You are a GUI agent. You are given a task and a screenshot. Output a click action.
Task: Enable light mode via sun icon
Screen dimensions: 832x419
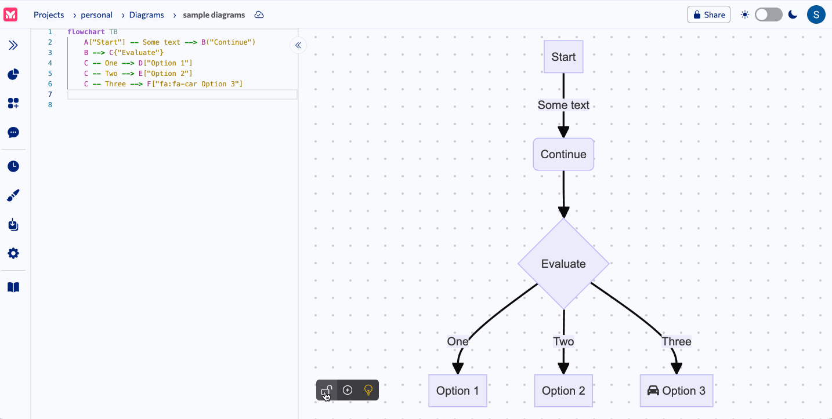pos(744,14)
